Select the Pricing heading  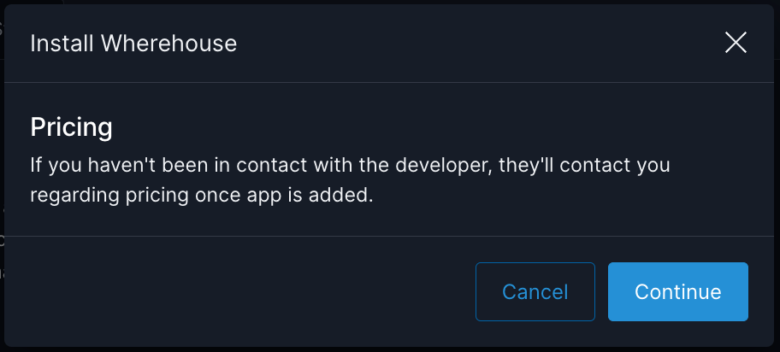point(72,127)
